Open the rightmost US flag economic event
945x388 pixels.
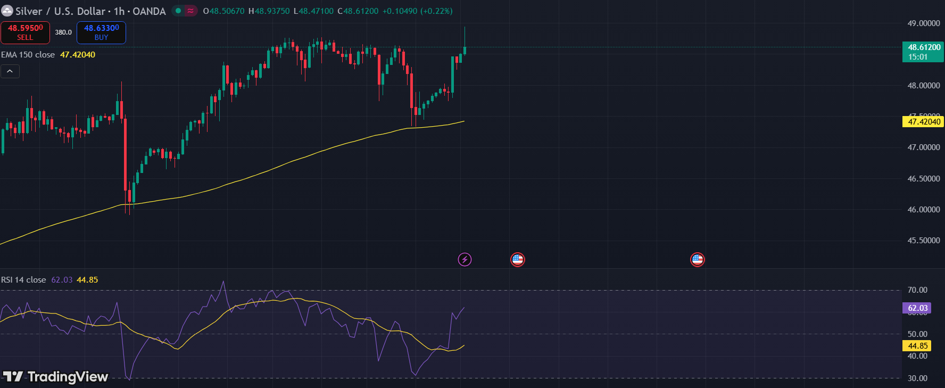tap(697, 260)
